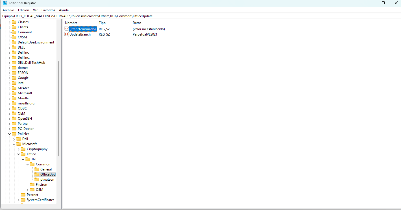Collapse the Common key chevron
The height and width of the screenshot is (210, 401).
point(28,164)
